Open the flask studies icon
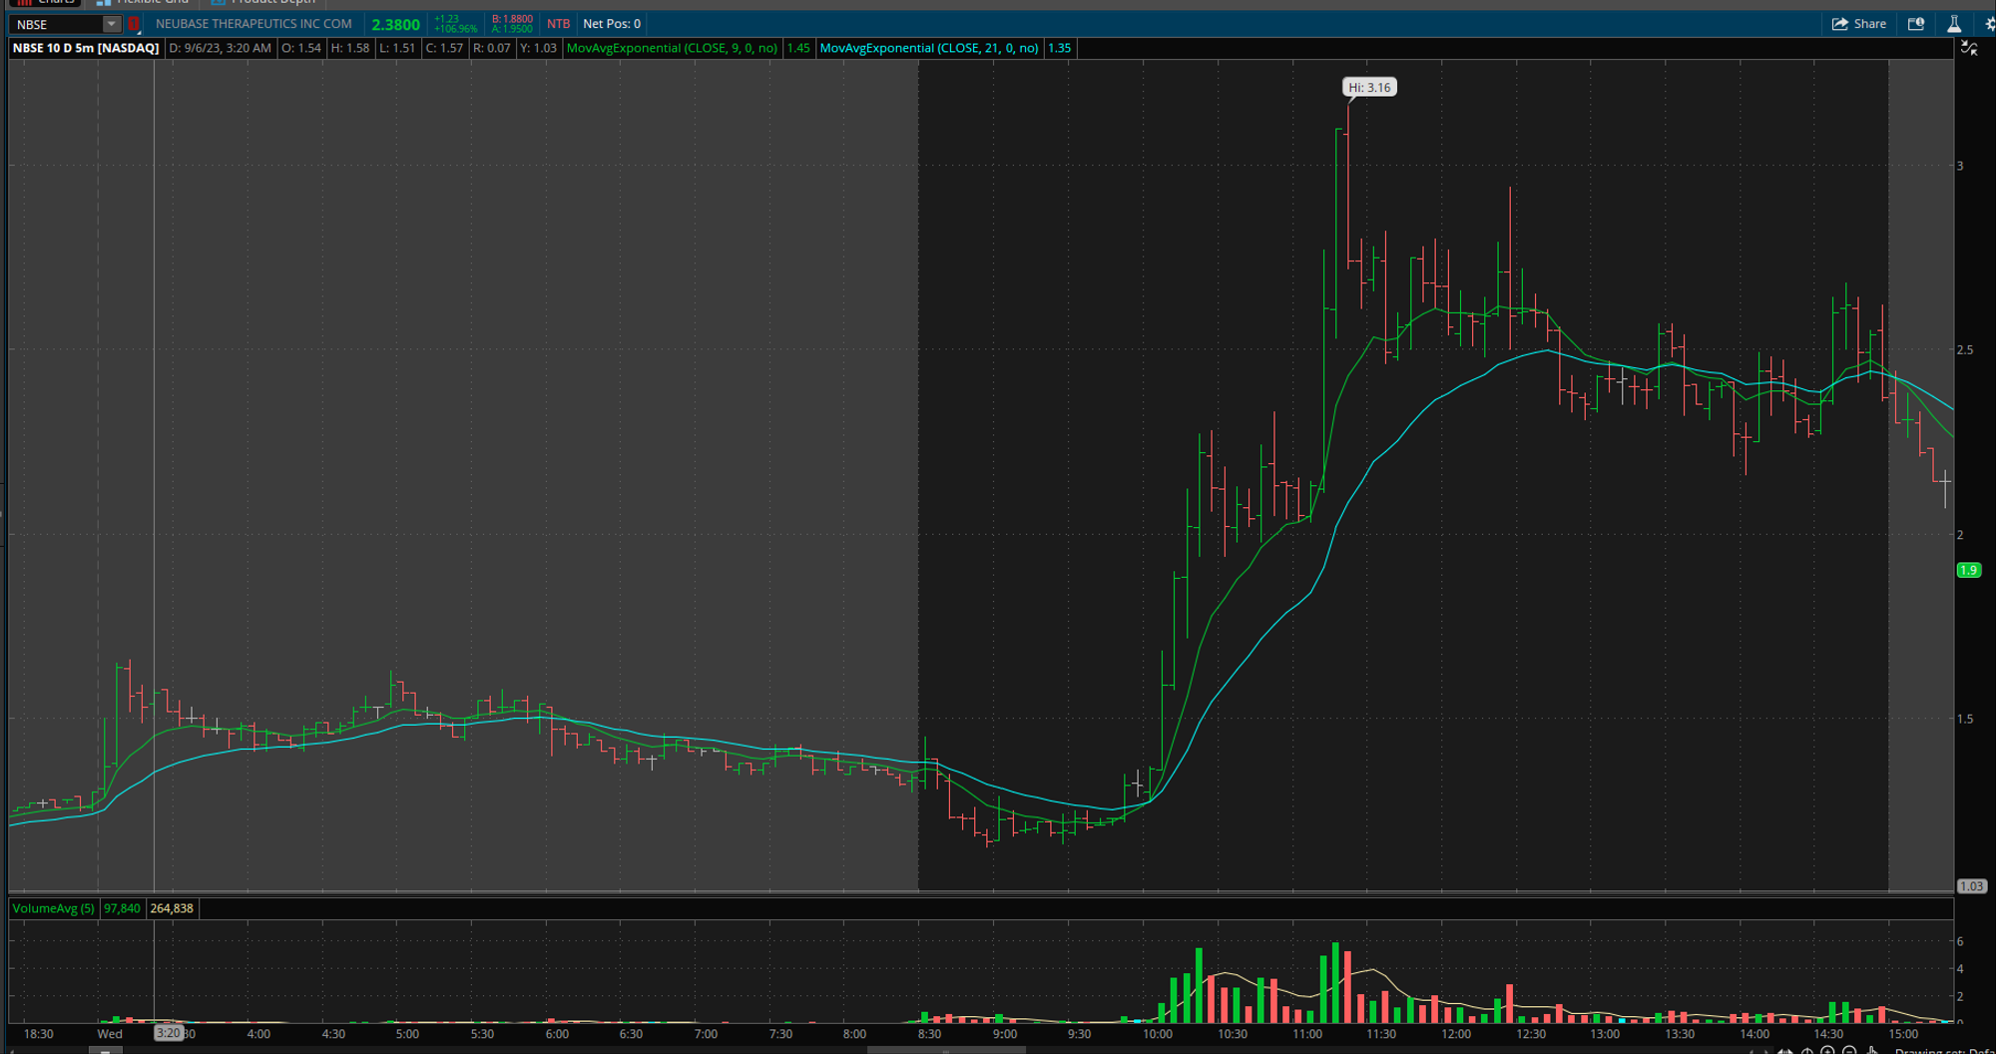The image size is (1996, 1054). click(x=1954, y=24)
